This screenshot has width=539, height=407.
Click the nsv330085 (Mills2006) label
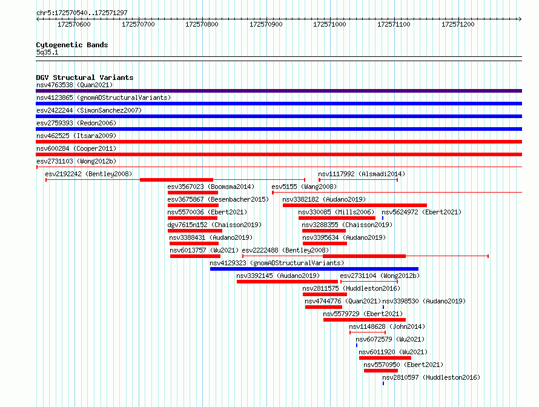pyautogui.click(x=336, y=212)
